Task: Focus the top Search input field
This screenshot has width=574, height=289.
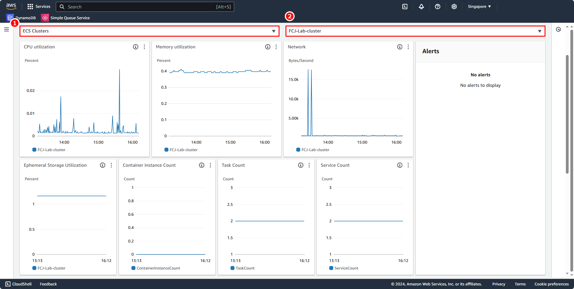Action: pos(145,7)
